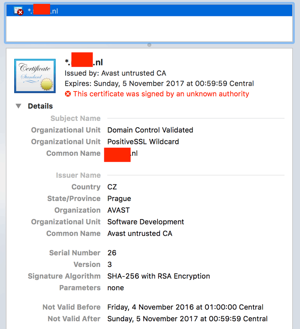Click the split-pane divider handle dot

[x=149, y=45]
